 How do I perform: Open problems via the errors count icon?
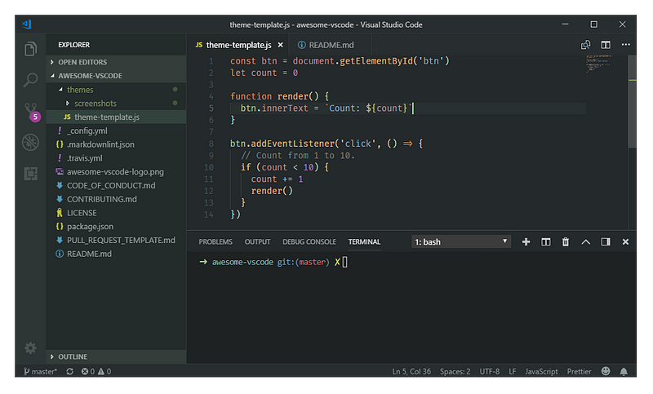88,371
